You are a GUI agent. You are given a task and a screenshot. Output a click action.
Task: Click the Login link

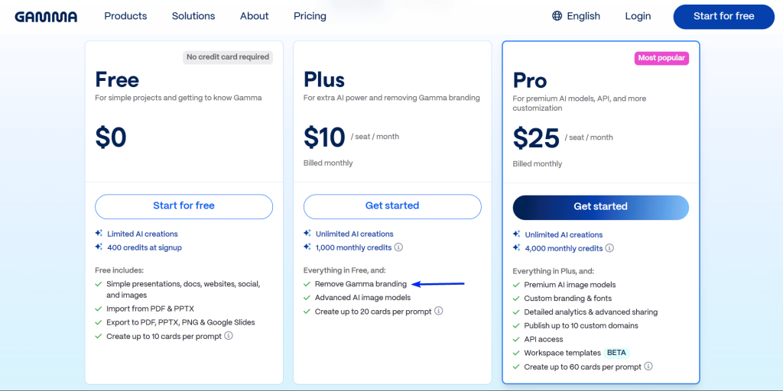pos(638,16)
